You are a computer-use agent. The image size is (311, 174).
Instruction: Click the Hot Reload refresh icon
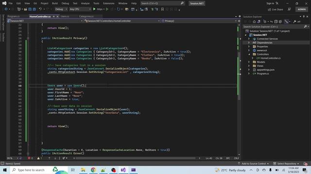119,9
